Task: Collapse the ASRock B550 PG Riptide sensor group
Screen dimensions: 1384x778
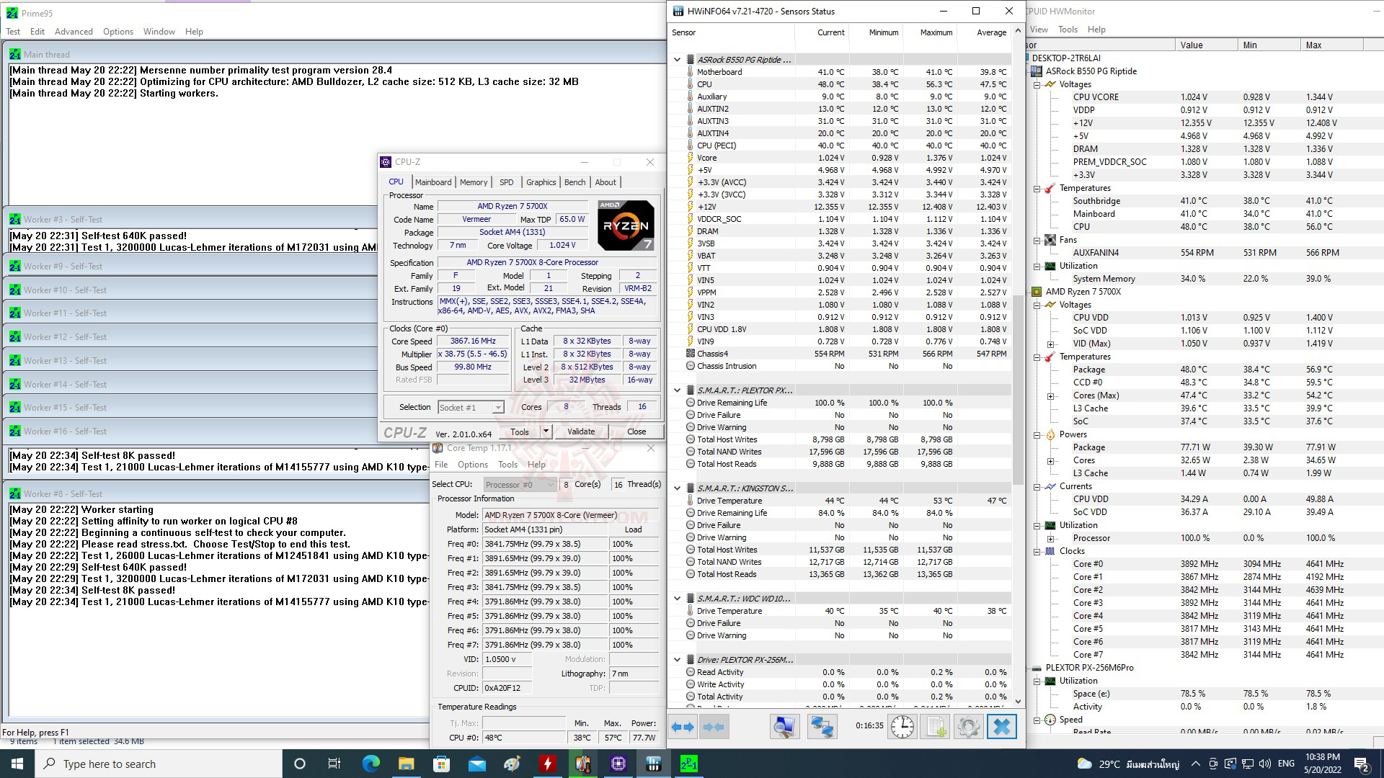Action: (x=677, y=60)
